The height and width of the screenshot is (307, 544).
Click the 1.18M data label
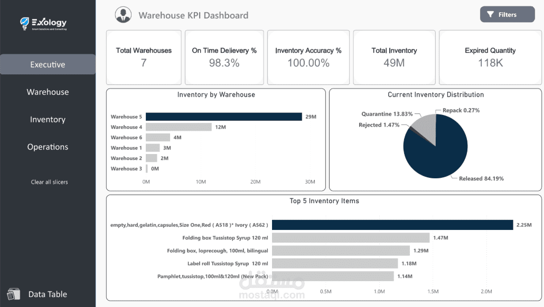click(x=409, y=263)
